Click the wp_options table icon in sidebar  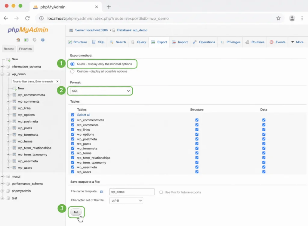coord(14,115)
